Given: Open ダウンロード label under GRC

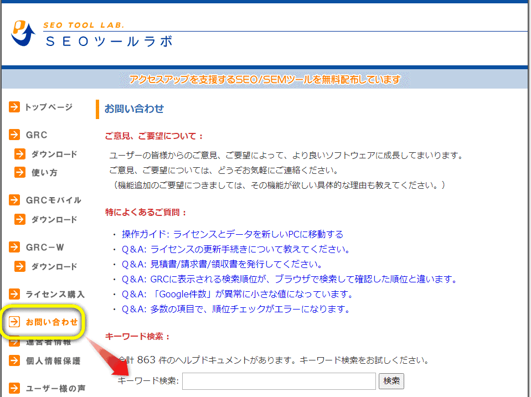Looking at the screenshot, I should (x=54, y=154).
